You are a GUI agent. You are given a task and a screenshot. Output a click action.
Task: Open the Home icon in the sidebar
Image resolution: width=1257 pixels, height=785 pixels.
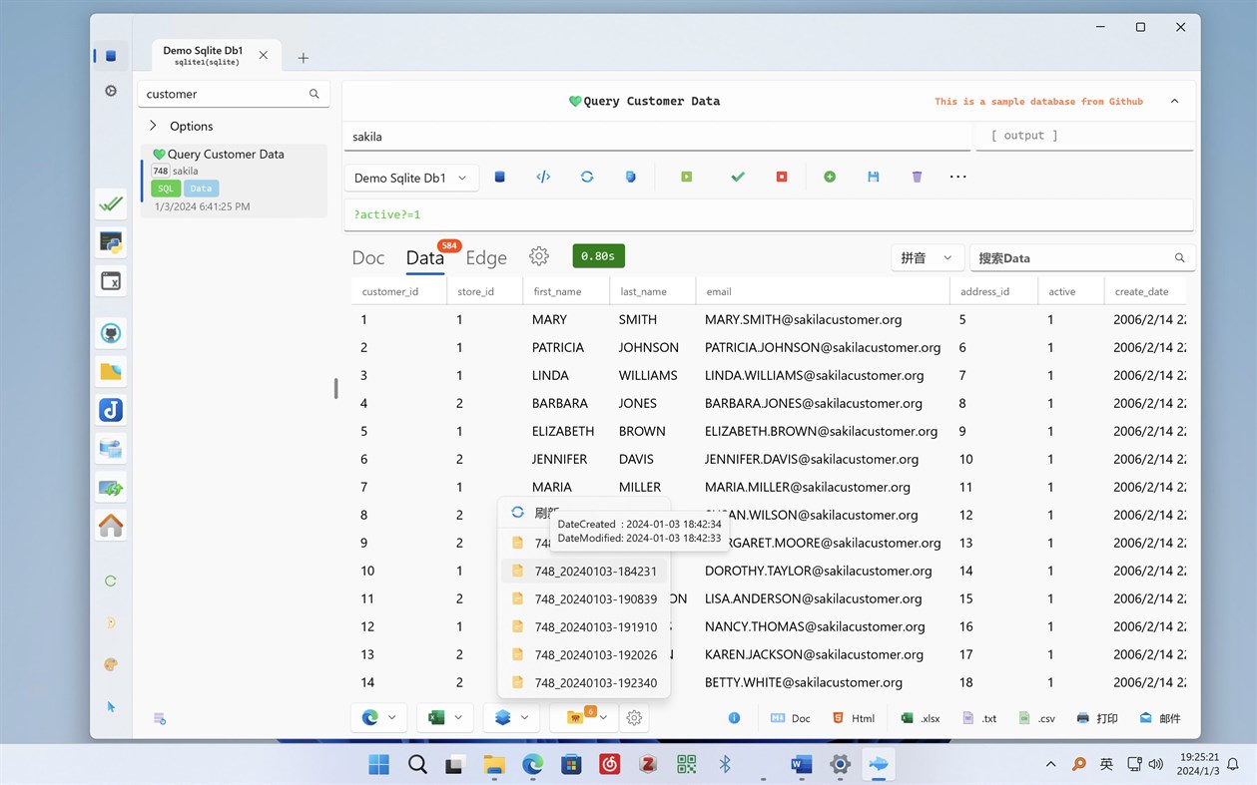click(111, 526)
